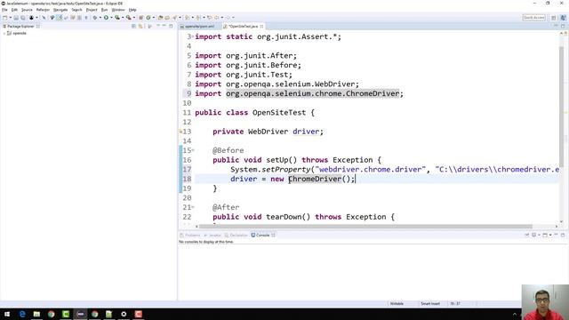569x320 pixels.
Task: Open the Window menu
Action: pos(118,10)
